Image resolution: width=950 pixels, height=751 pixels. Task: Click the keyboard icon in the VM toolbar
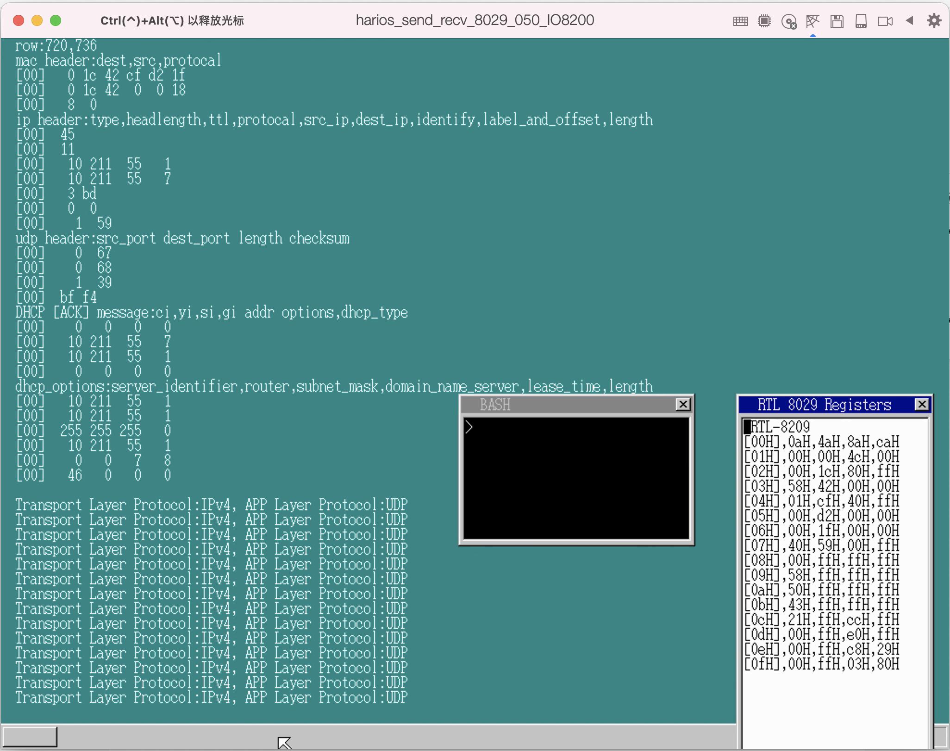740,21
